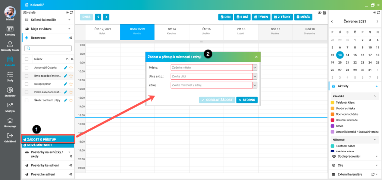Refresh the Uživatelé panel
The width and height of the screenshot is (382, 180).
(71, 12)
